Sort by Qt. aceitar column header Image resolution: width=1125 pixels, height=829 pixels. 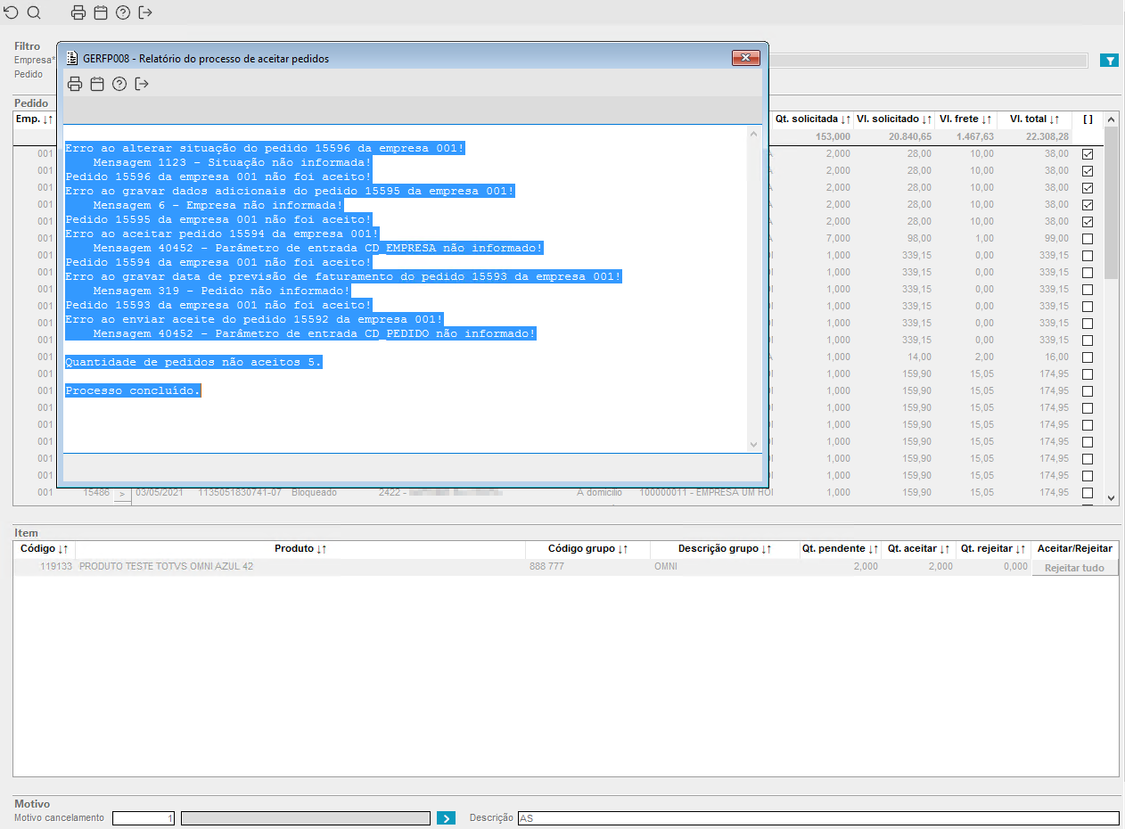[x=918, y=549]
